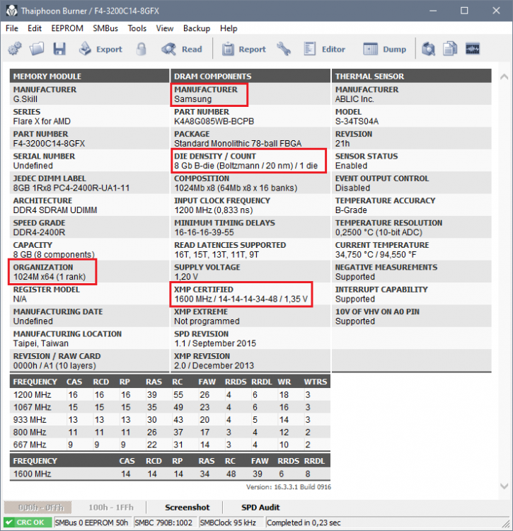
Task: Open the EEPROM menu
Action: point(67,28)
